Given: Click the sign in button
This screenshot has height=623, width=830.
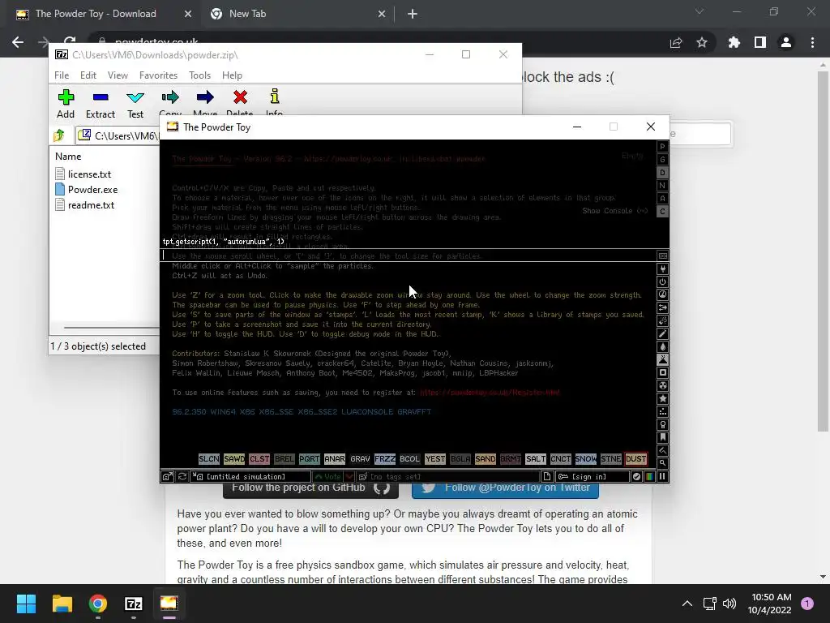Looking at the screenshot, I should point(592,477).
